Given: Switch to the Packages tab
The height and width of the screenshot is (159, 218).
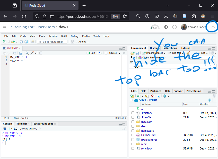Looking at the screenshot, I should (x=155, y=91).
